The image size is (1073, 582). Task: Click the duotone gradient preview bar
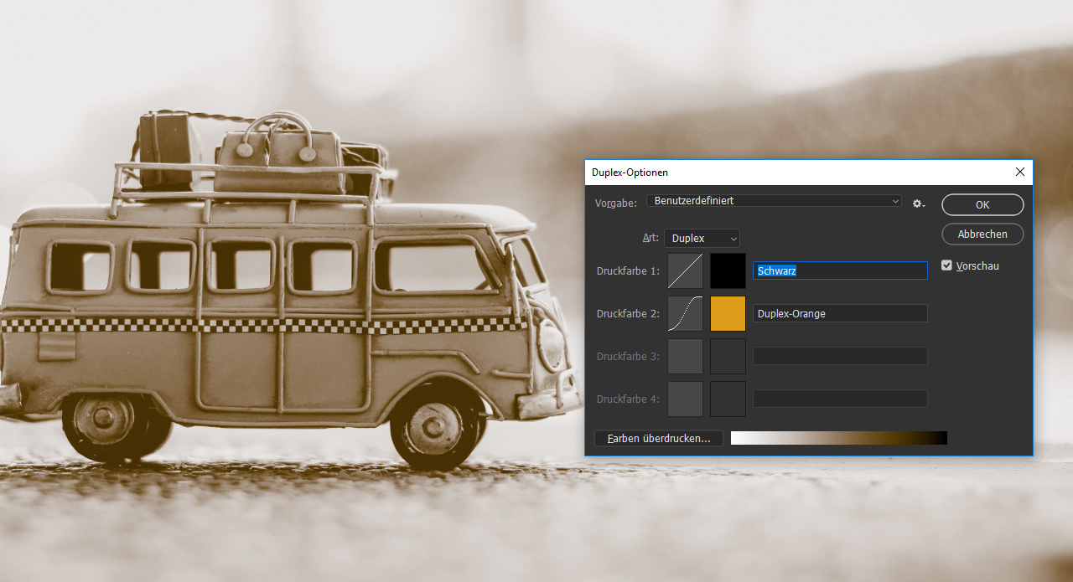point(838,438)
